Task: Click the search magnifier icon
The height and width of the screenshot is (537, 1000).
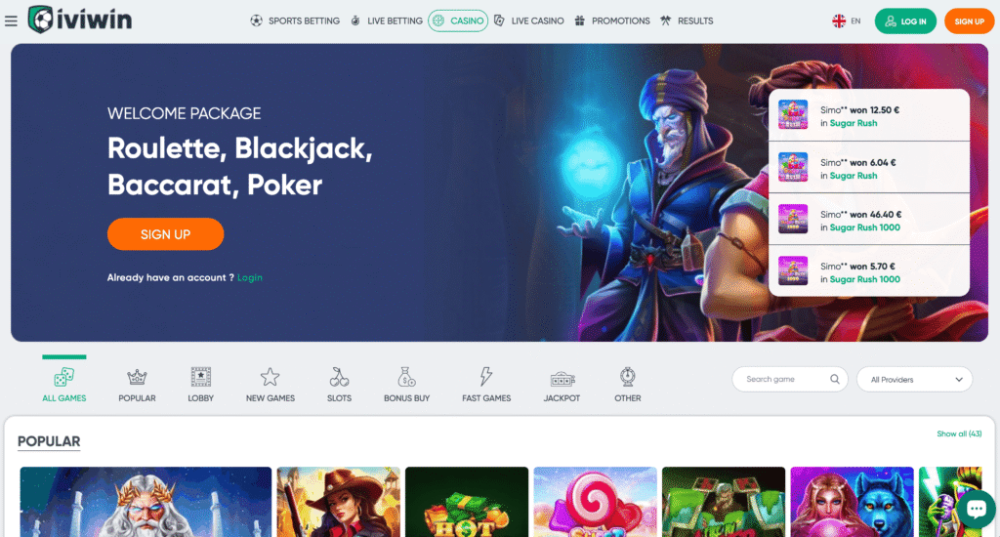Action: tap(834, 379)
